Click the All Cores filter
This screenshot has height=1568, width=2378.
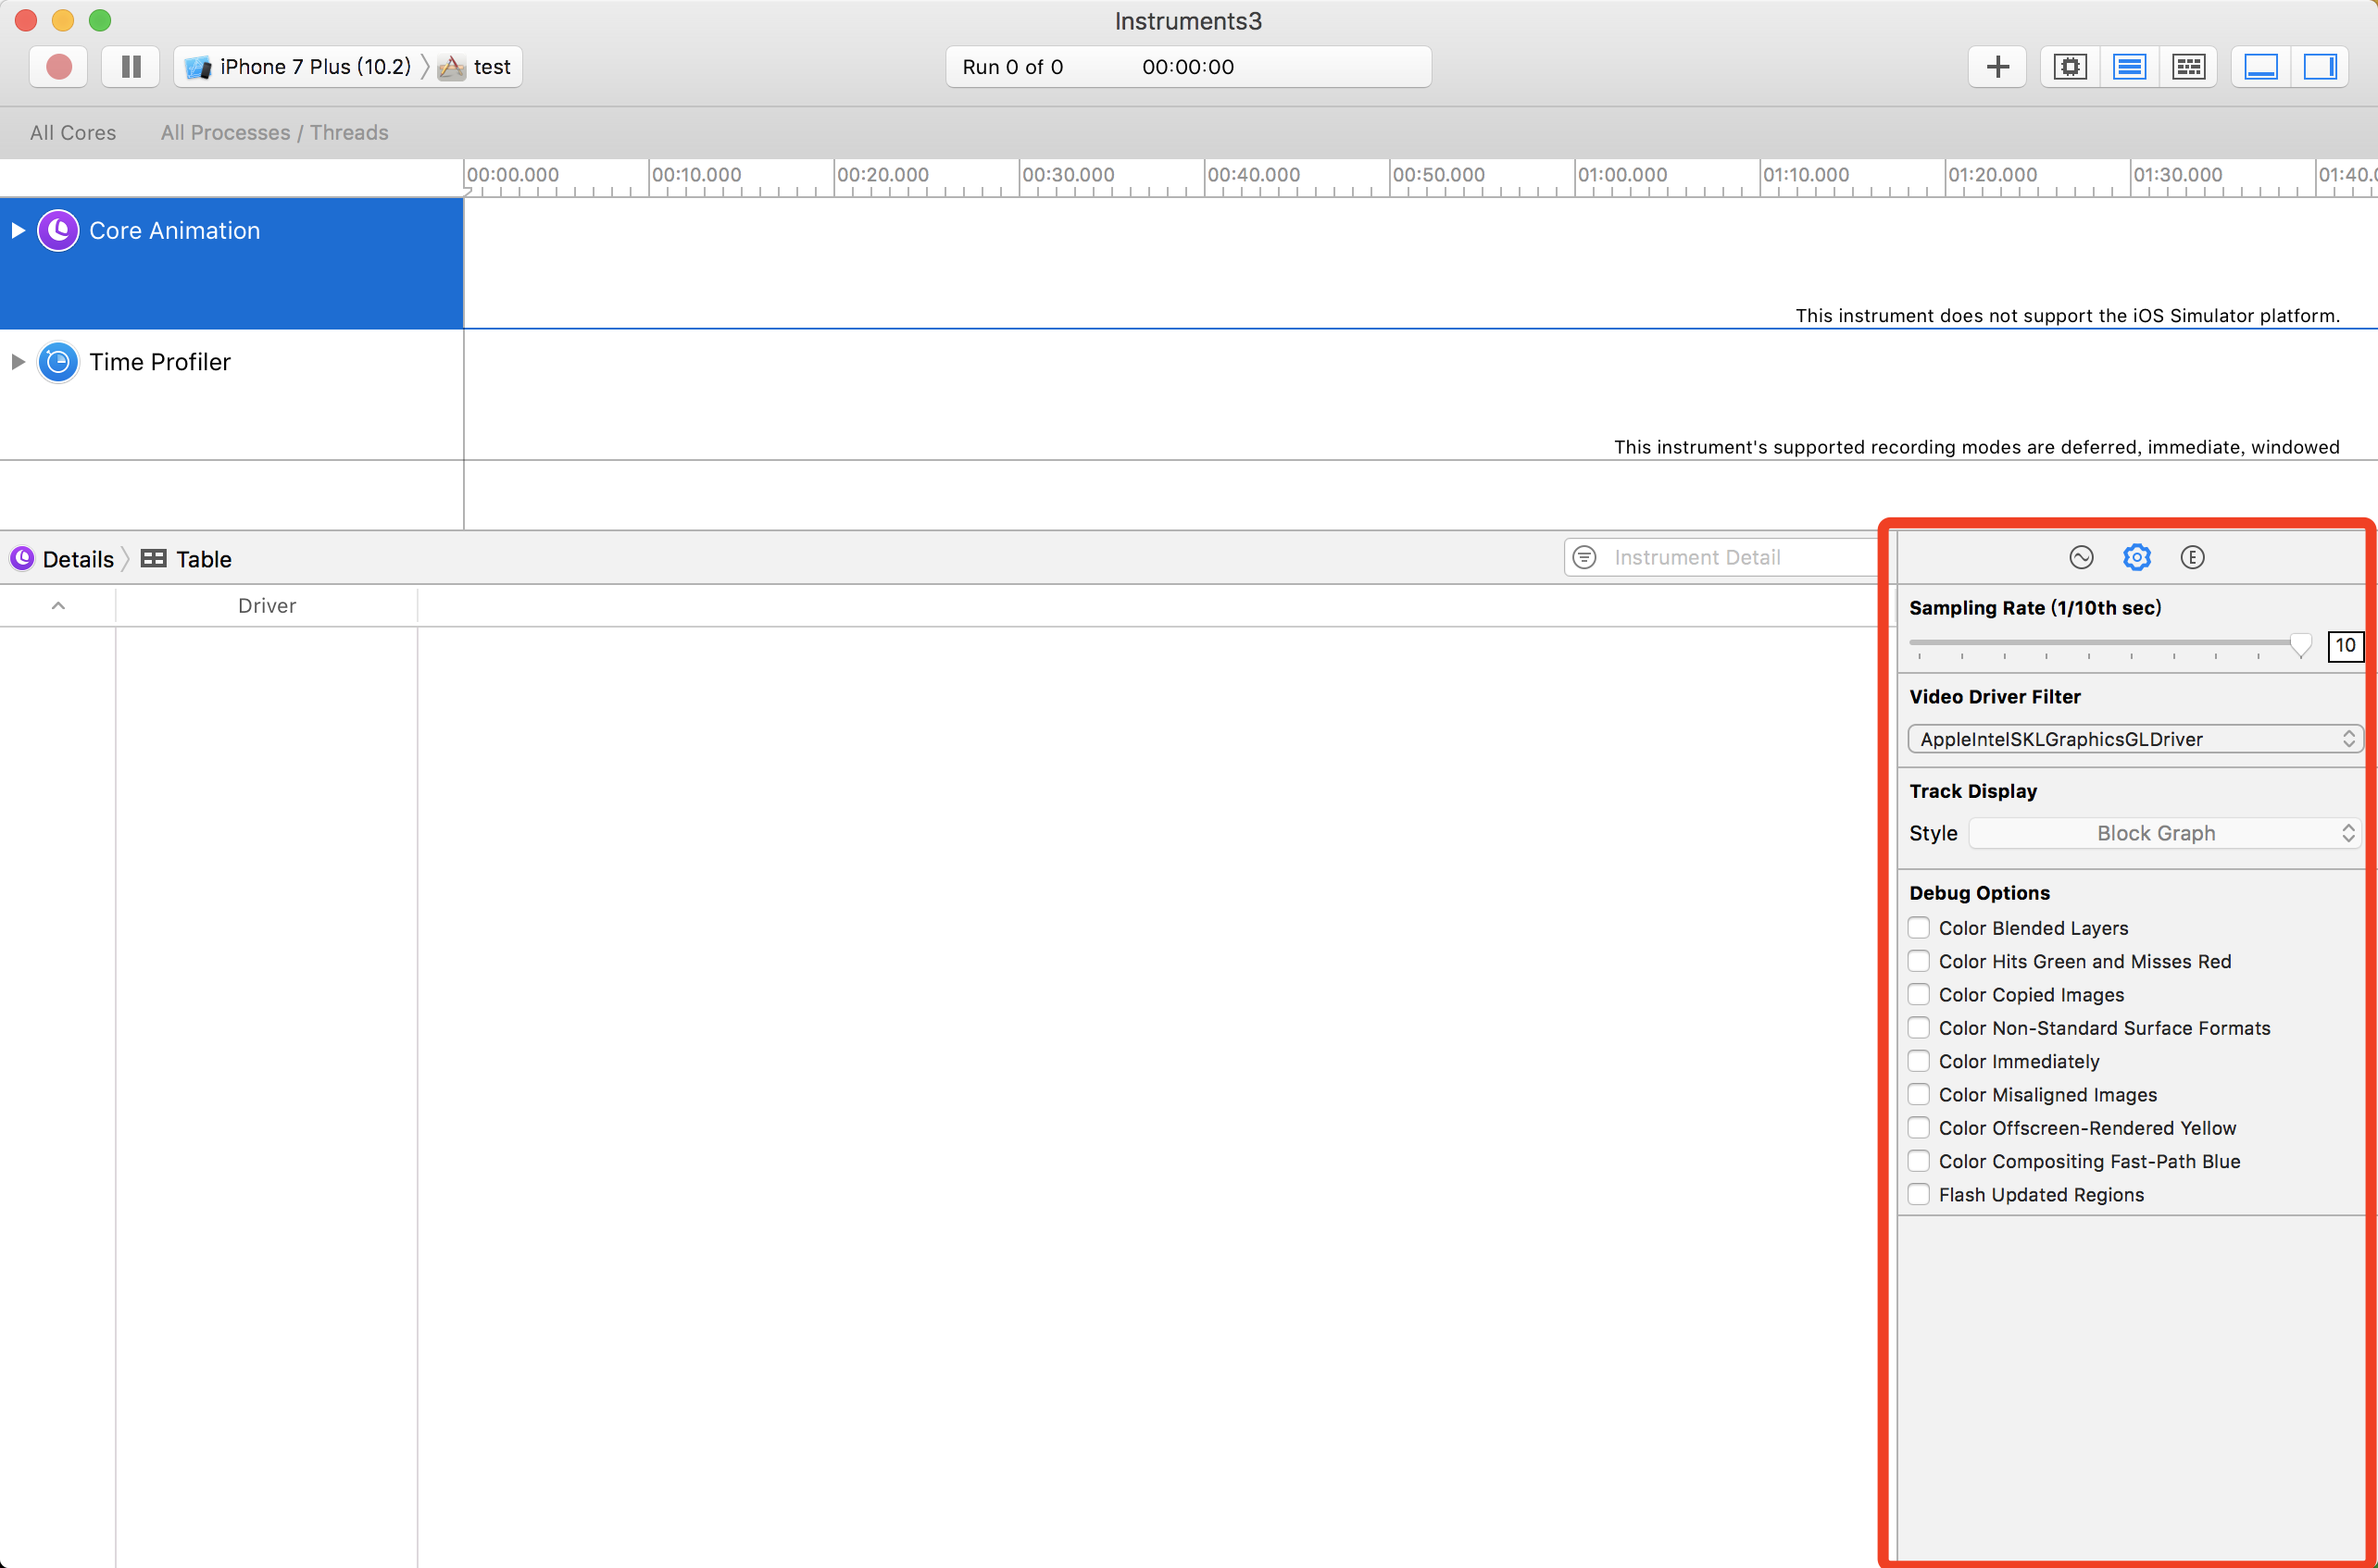tap(73, 133)
